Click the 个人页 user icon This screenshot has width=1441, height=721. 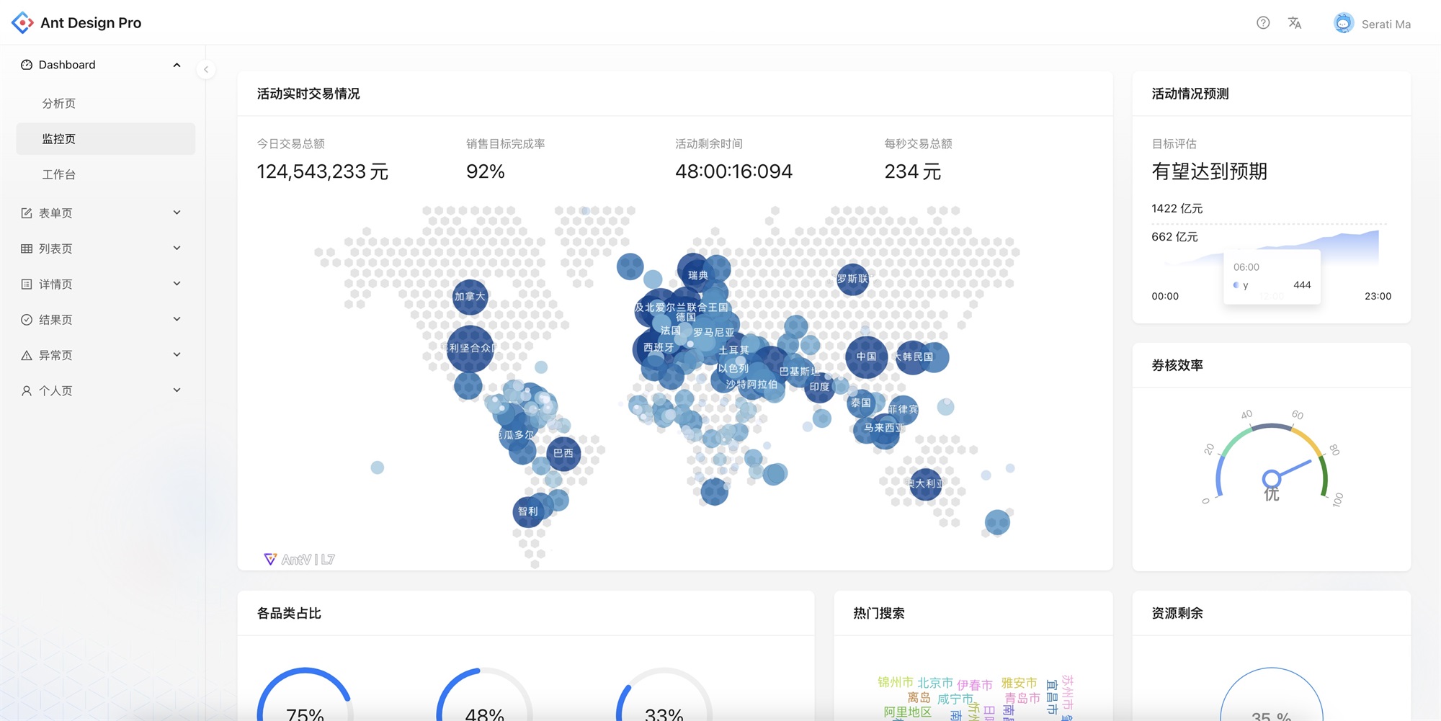coord(27,390)
